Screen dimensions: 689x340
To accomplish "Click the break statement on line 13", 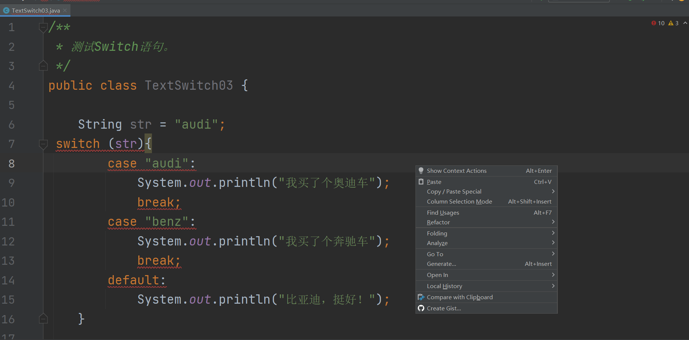I will [159, 261].
